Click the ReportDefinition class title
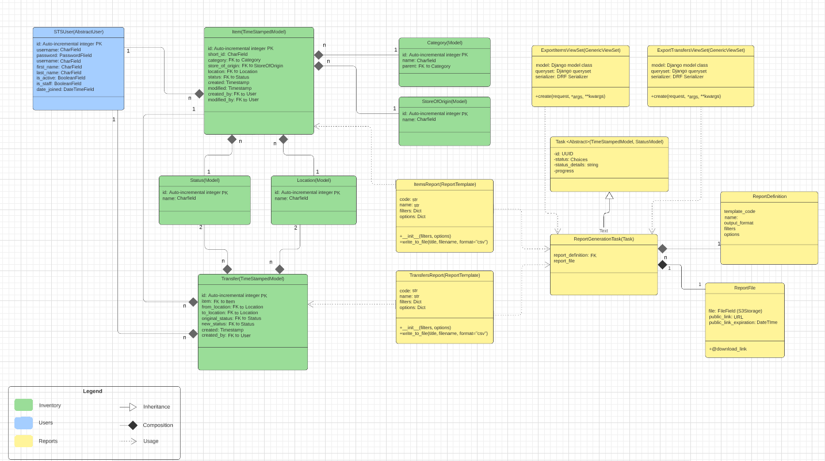The height and width of the screenshot is (461, 825). point(769,196)
